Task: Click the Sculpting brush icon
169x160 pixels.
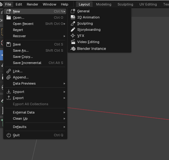Action: click(x=73, y=23)
